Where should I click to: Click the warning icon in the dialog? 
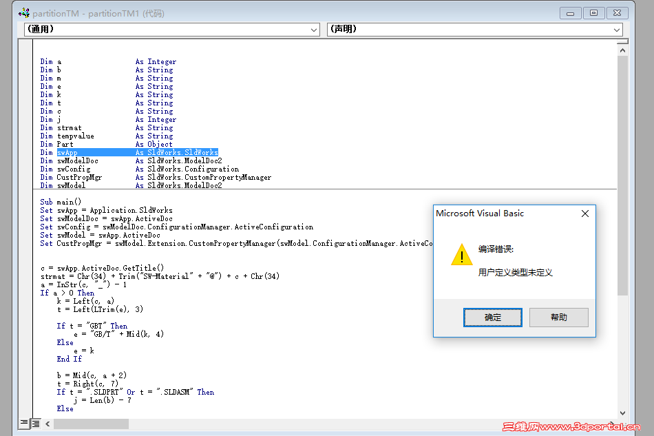click(x=462, y=255)
